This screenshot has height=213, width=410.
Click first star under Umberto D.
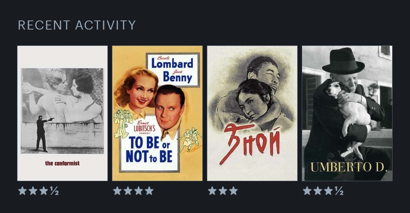[307, 191]
